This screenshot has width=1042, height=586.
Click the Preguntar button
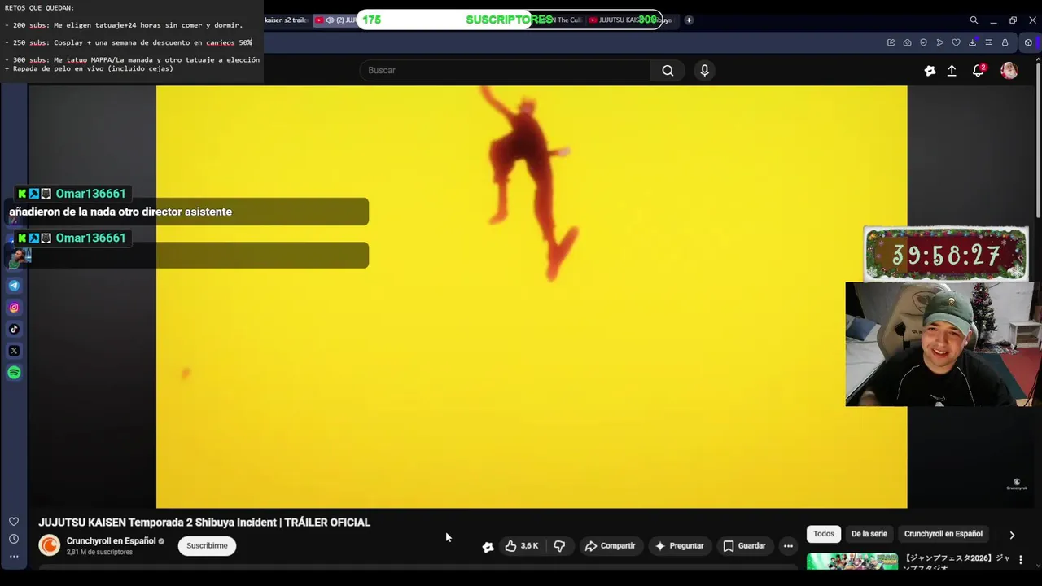click(x=679, y=546)
